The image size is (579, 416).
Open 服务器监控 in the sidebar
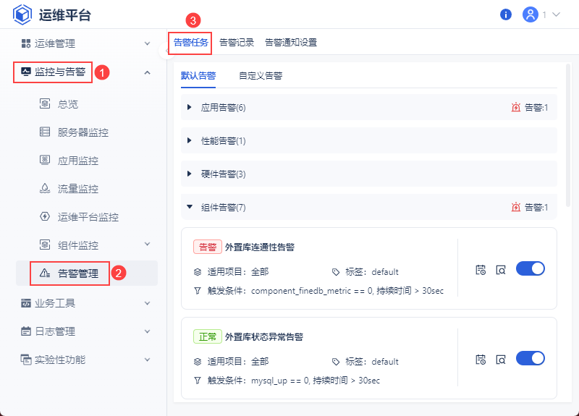(83, 132)
